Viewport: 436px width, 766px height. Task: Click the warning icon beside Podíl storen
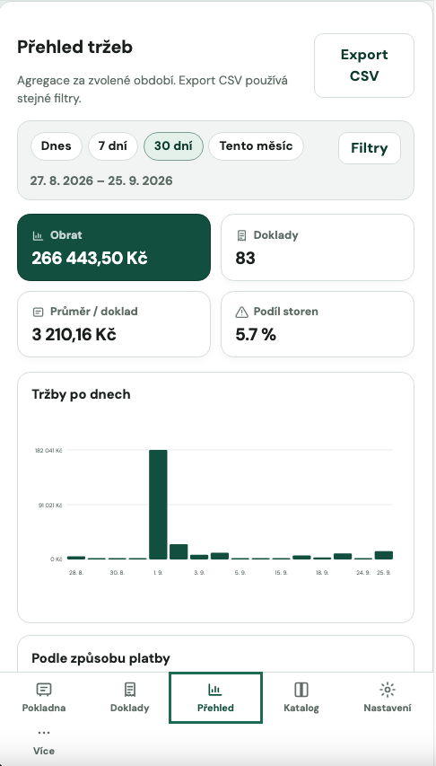click(241, 312)
